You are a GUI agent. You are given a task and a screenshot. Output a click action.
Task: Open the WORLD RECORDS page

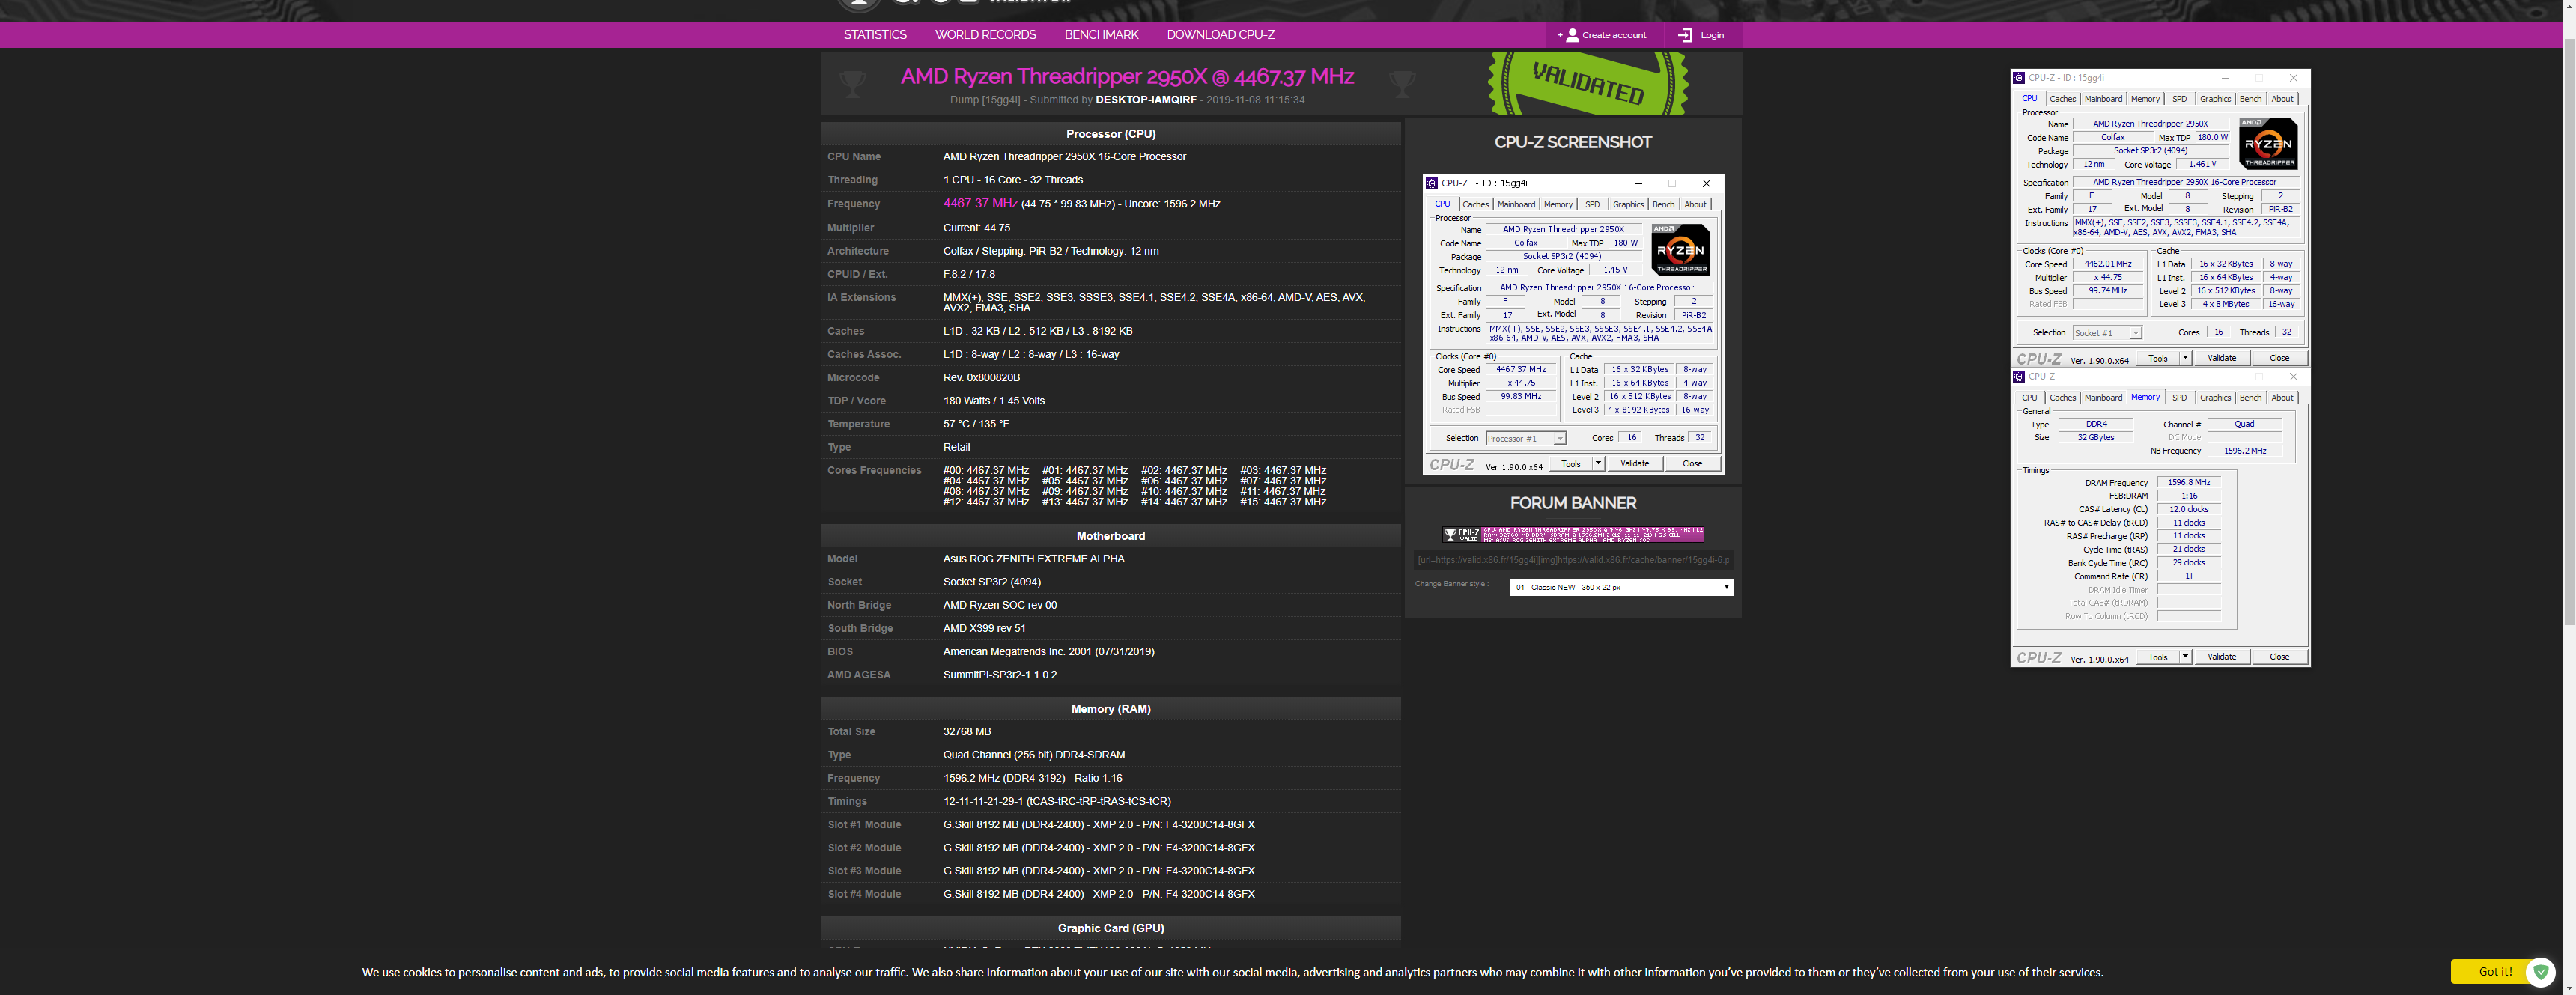coord(985,35)
